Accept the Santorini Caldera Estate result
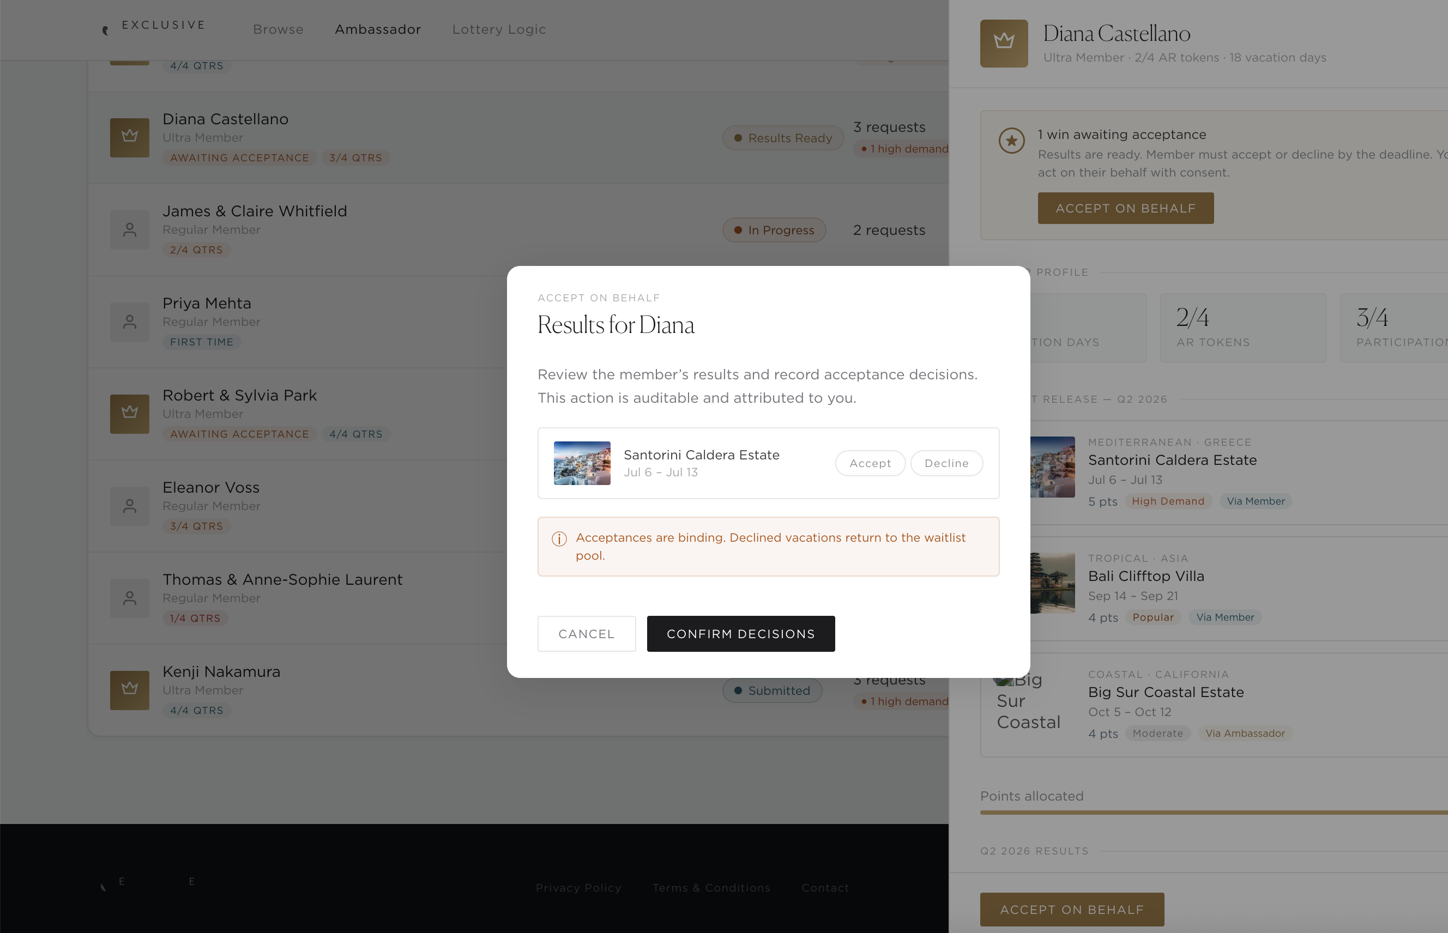Screen dimensions: 1448x933 [x=870, y=463]
